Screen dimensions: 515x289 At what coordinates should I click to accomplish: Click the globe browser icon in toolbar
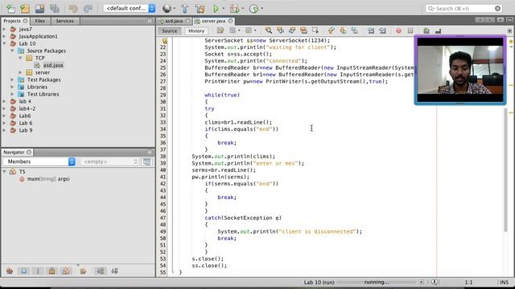click(x=167, y=9)
